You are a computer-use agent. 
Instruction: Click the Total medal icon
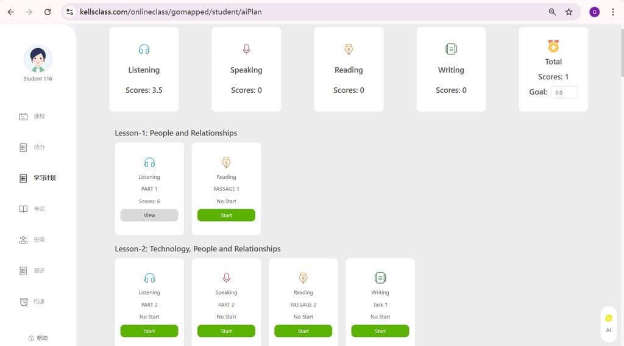553,46
